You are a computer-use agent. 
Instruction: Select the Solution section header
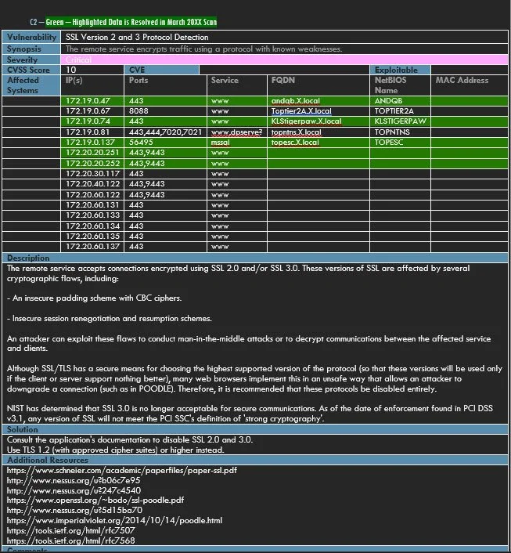255,429
